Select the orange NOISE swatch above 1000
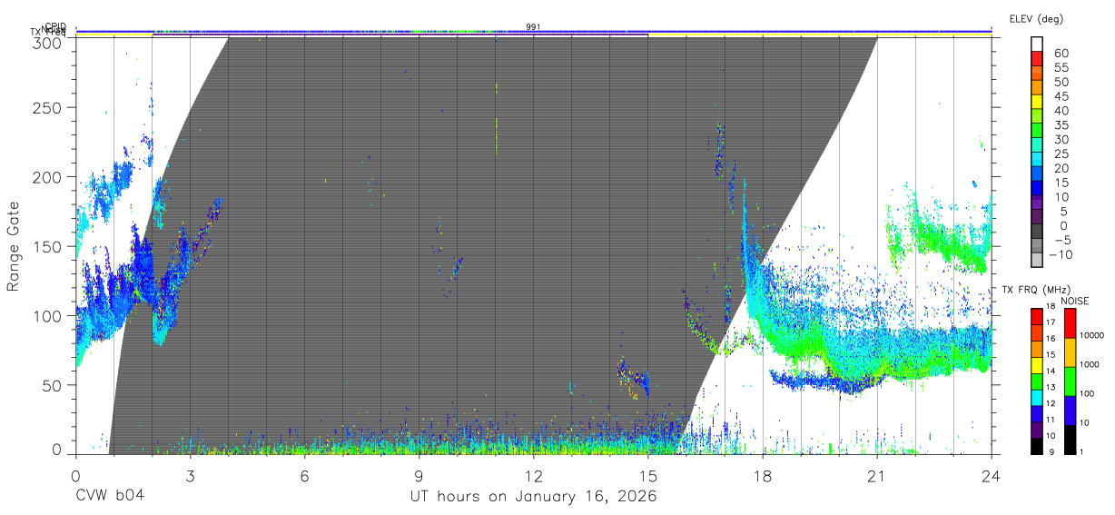Image resolution: width=1115 pixels, height=515 pixels. [x=1070, y=352]
